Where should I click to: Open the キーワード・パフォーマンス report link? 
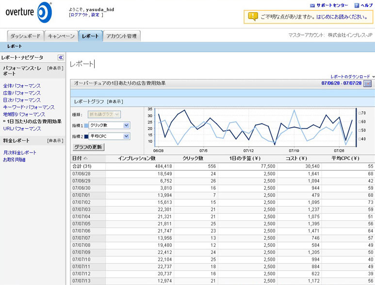point(29,107)
